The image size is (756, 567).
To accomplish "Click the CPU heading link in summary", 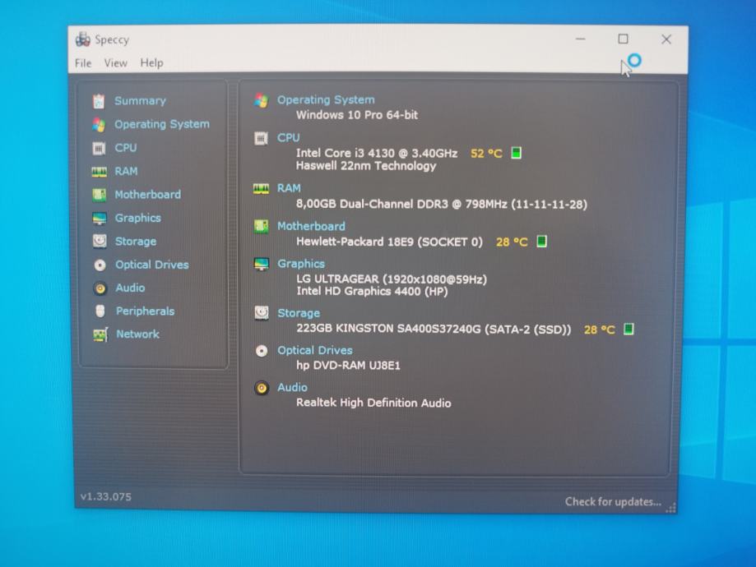I will (288, 138).
